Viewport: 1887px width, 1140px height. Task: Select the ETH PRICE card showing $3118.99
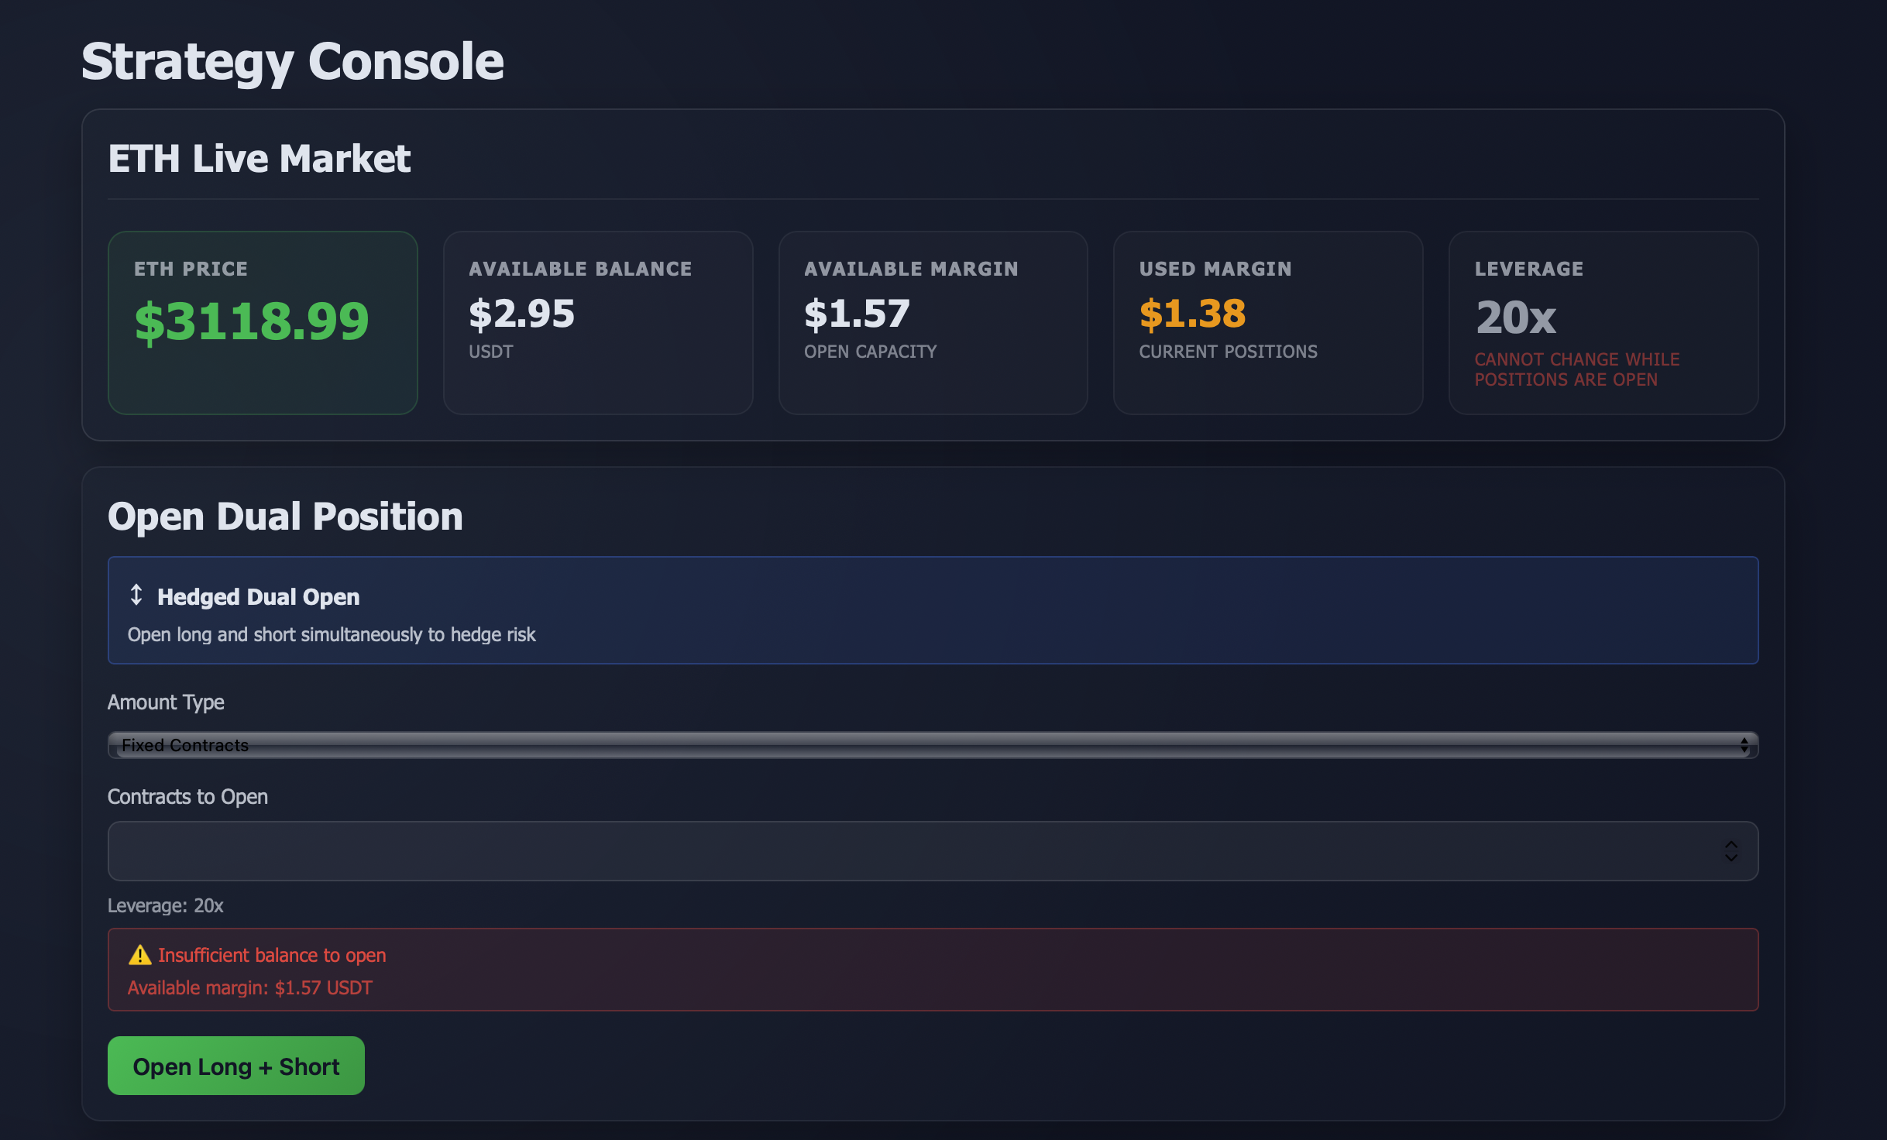point(262,322)
